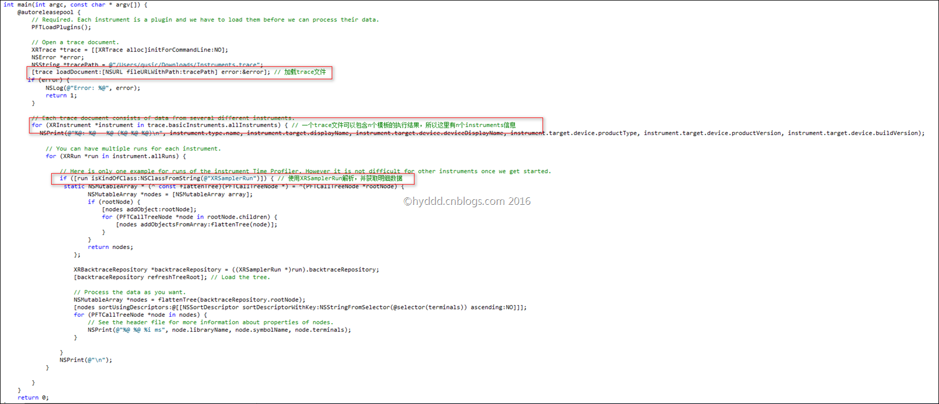Select the 'for (XRRun *run in instrument.allRuns) {' line
The width and height of the screenshot is (939, 404).
click(116, 156)
